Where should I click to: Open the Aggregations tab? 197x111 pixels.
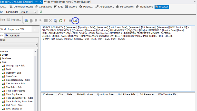[x=105, y=7]
